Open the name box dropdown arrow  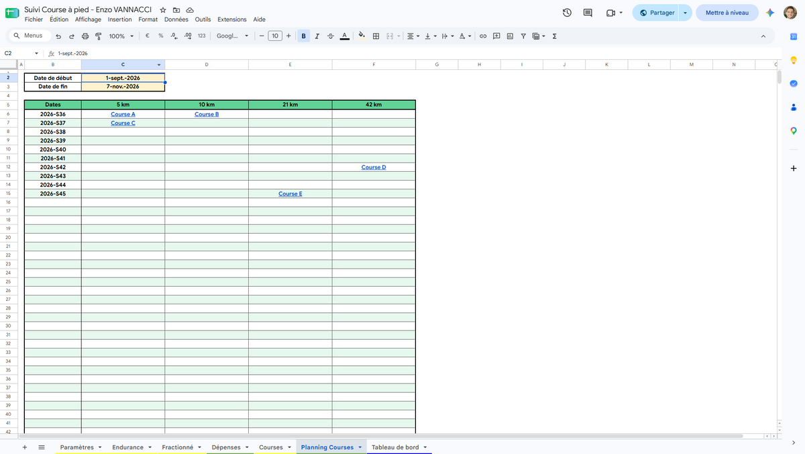click(x=36, y=53)
